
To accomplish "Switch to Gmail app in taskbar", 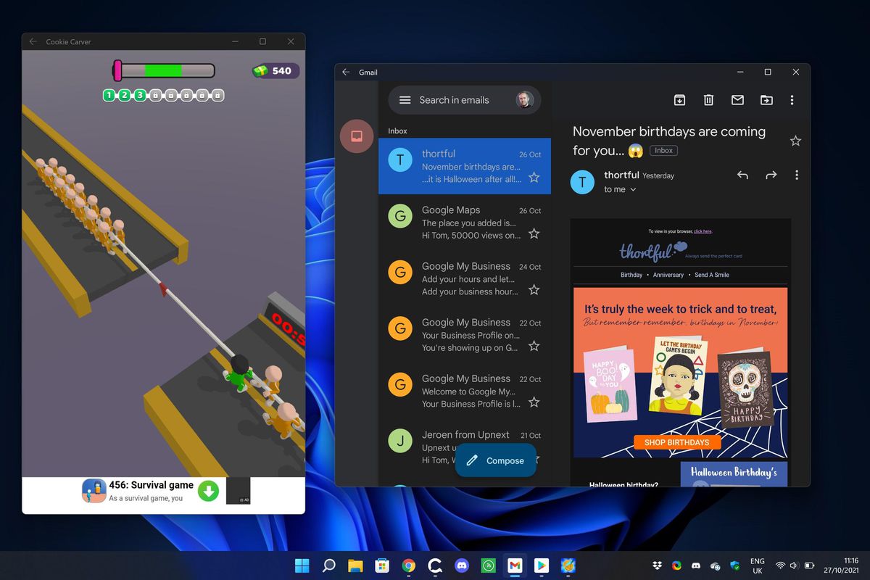I will [515, 565].
